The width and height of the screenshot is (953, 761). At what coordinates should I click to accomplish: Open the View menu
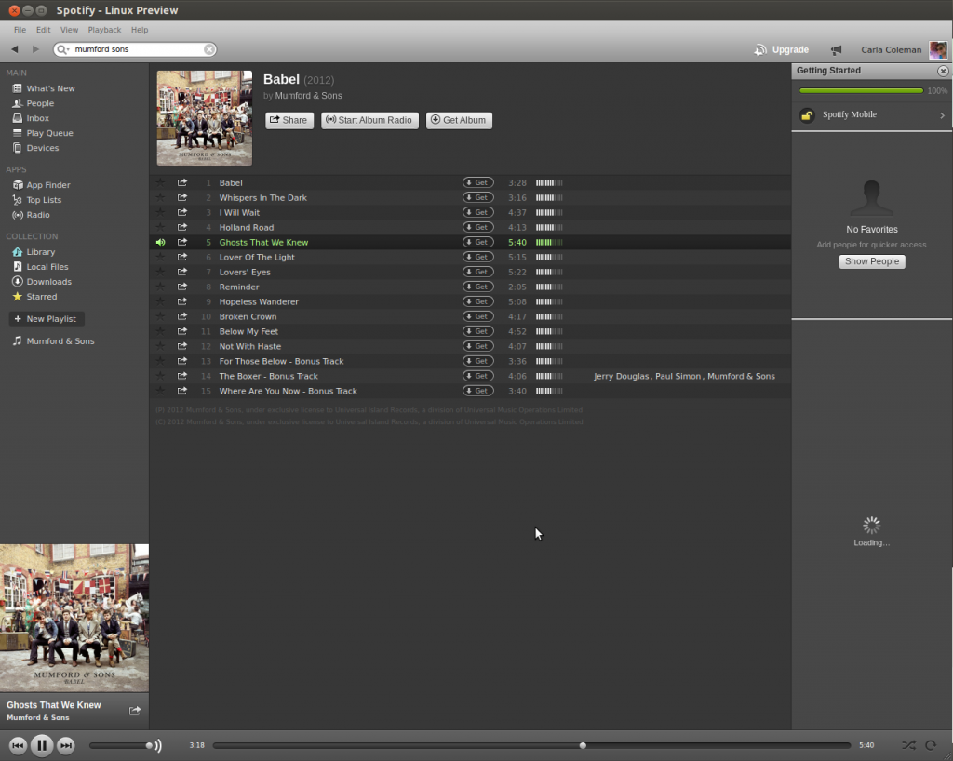(69, 29)
